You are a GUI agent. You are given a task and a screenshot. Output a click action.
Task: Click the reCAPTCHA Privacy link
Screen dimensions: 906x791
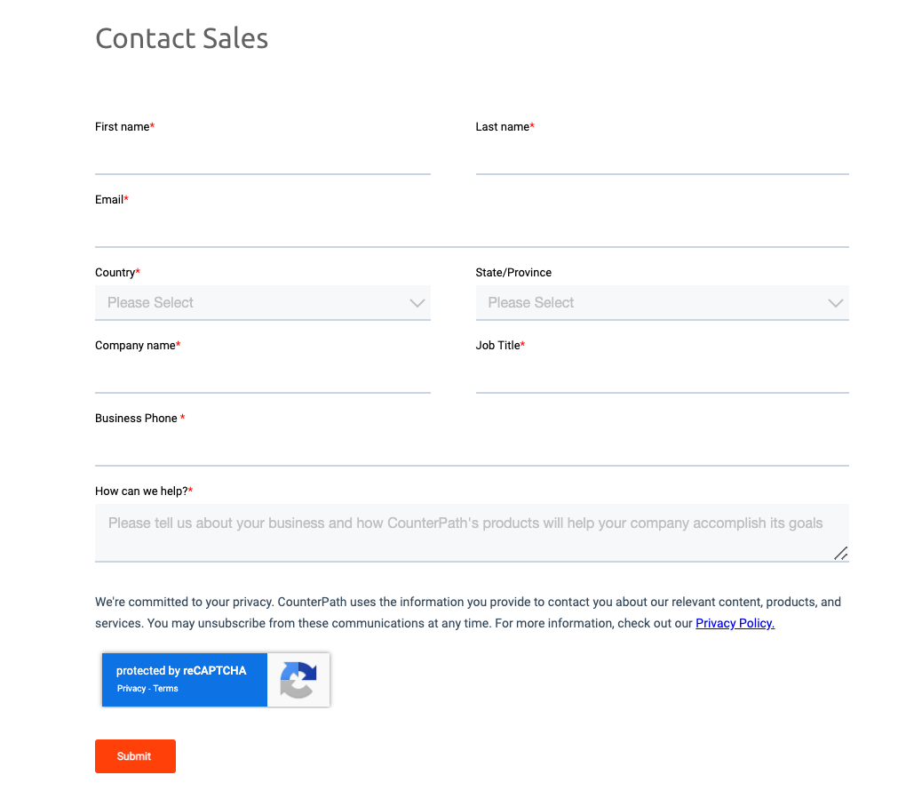pos(131,689)
